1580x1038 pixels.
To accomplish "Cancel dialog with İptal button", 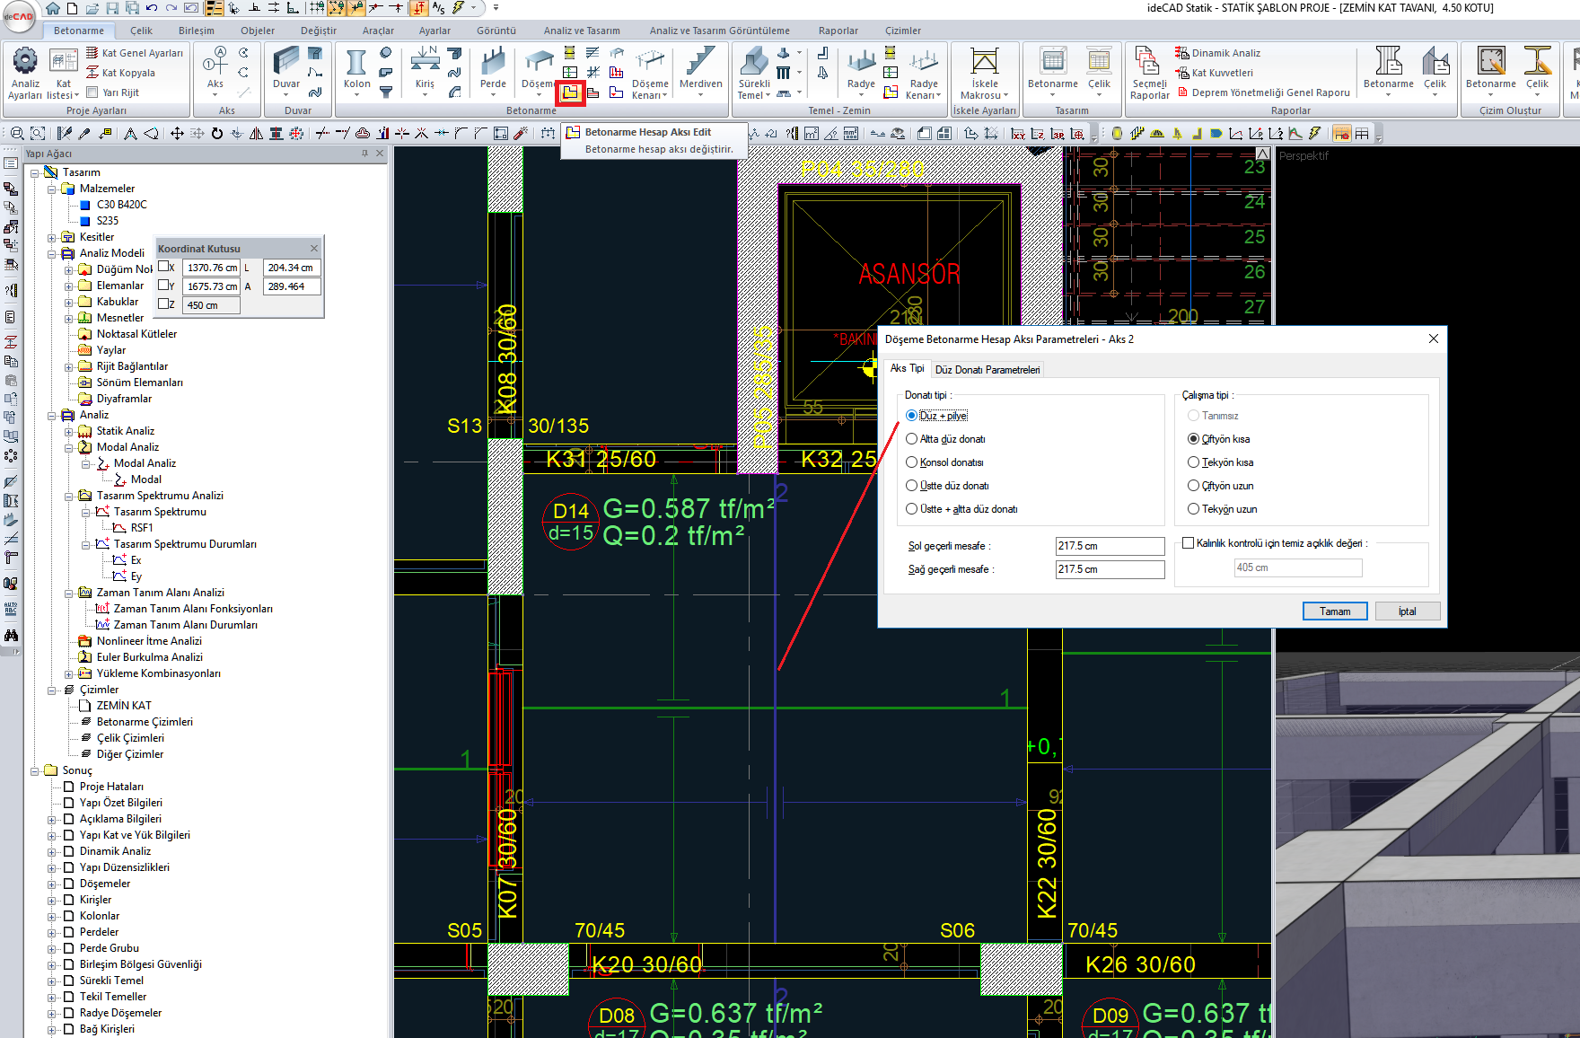I will tap(1407, 611).
